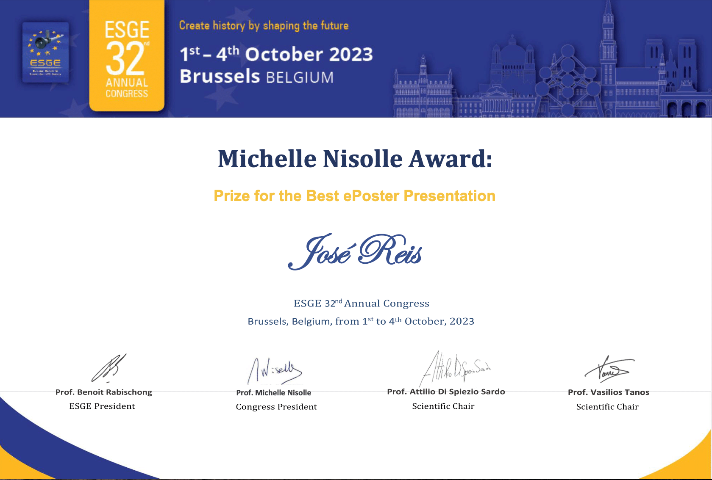Click Benoit Rabischong's signature
712x480 pixels.
(109, 368)
